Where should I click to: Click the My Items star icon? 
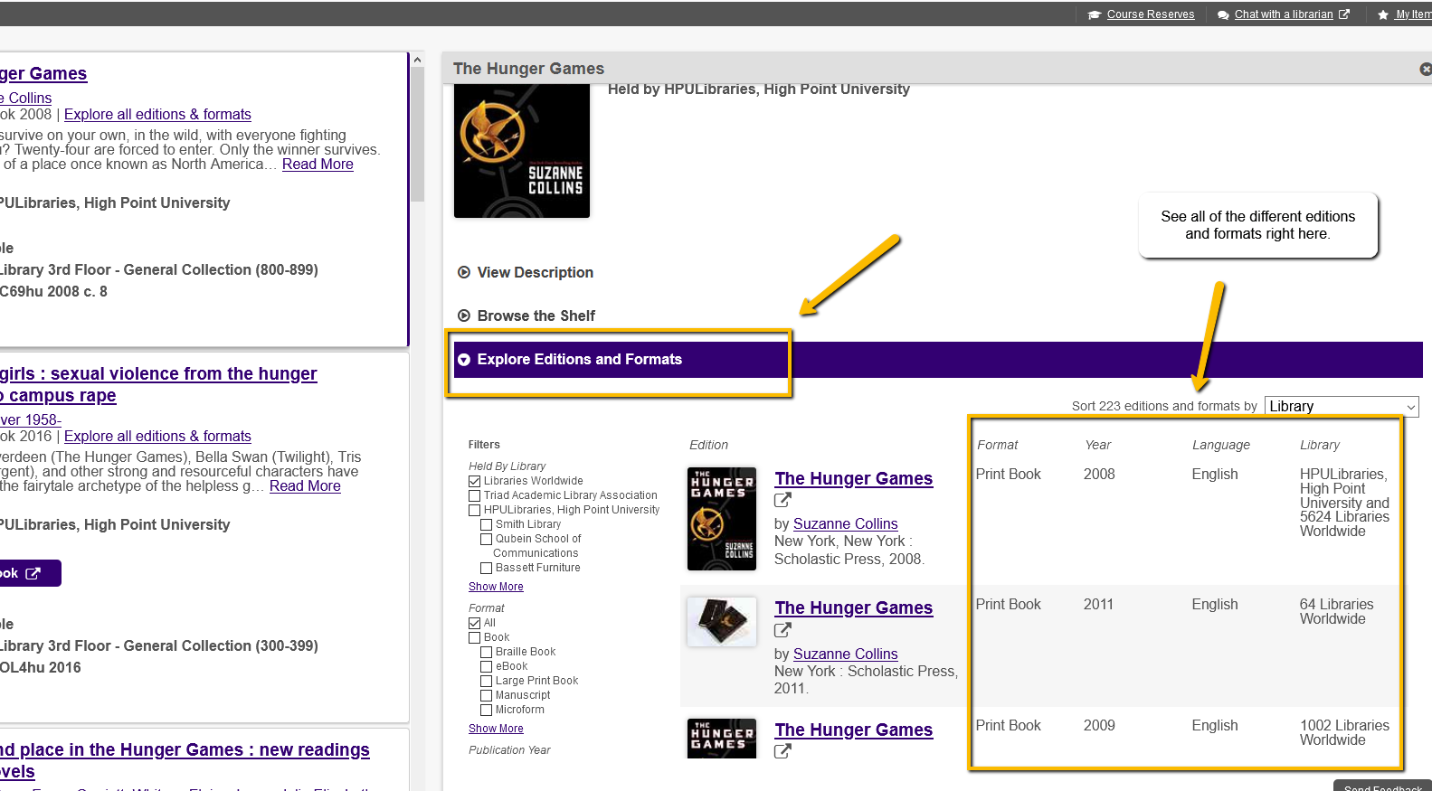(x=1383, y=14)
